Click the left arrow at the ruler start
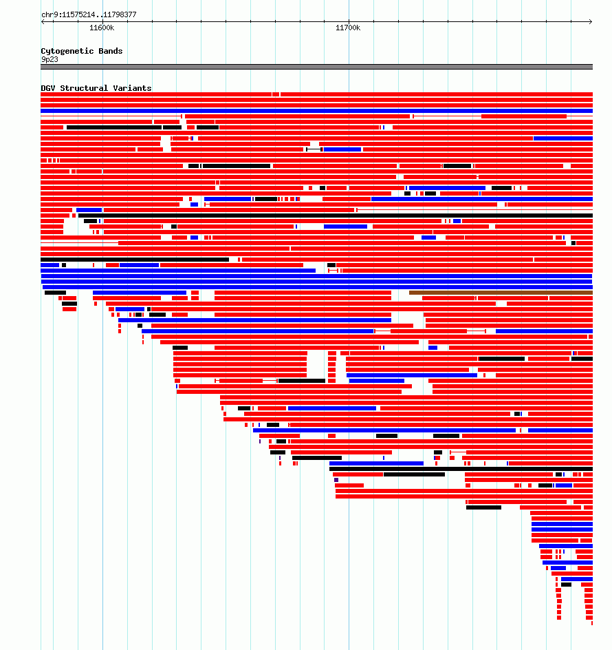 pyautogui.click(x=43, y=21)
